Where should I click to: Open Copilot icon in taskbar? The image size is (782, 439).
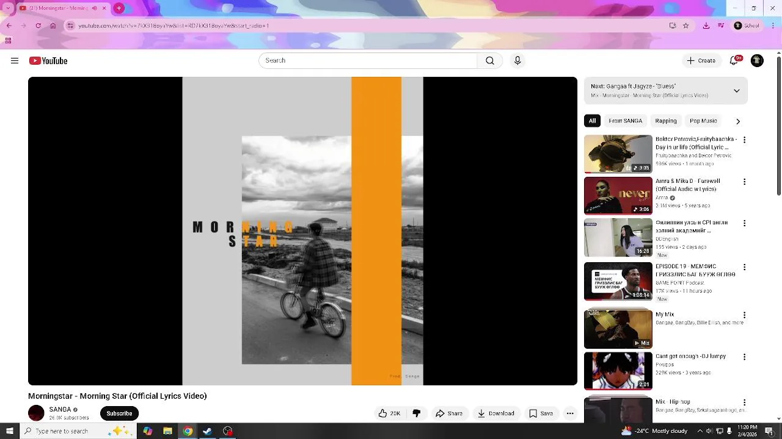pyautogui.click(x=148, y=431)
